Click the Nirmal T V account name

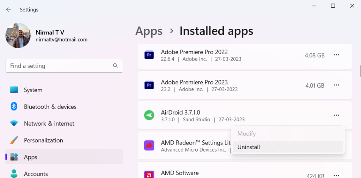point(50,32)
